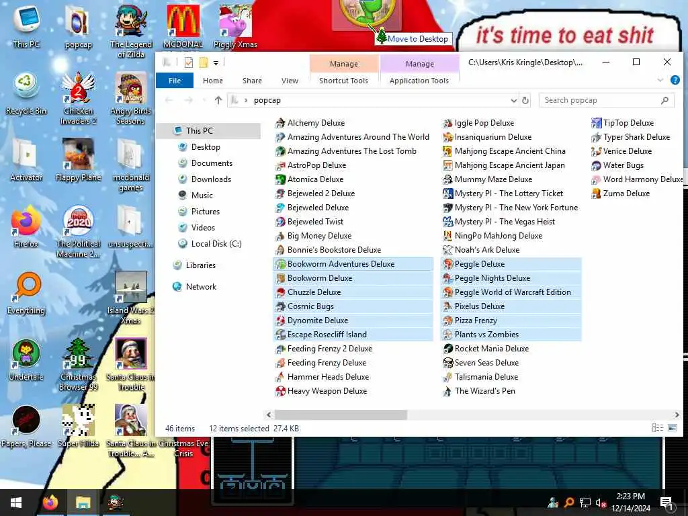The image size is (688, 516).
Task: Select the Everything search desktop icon
Action: coord(26,293)
